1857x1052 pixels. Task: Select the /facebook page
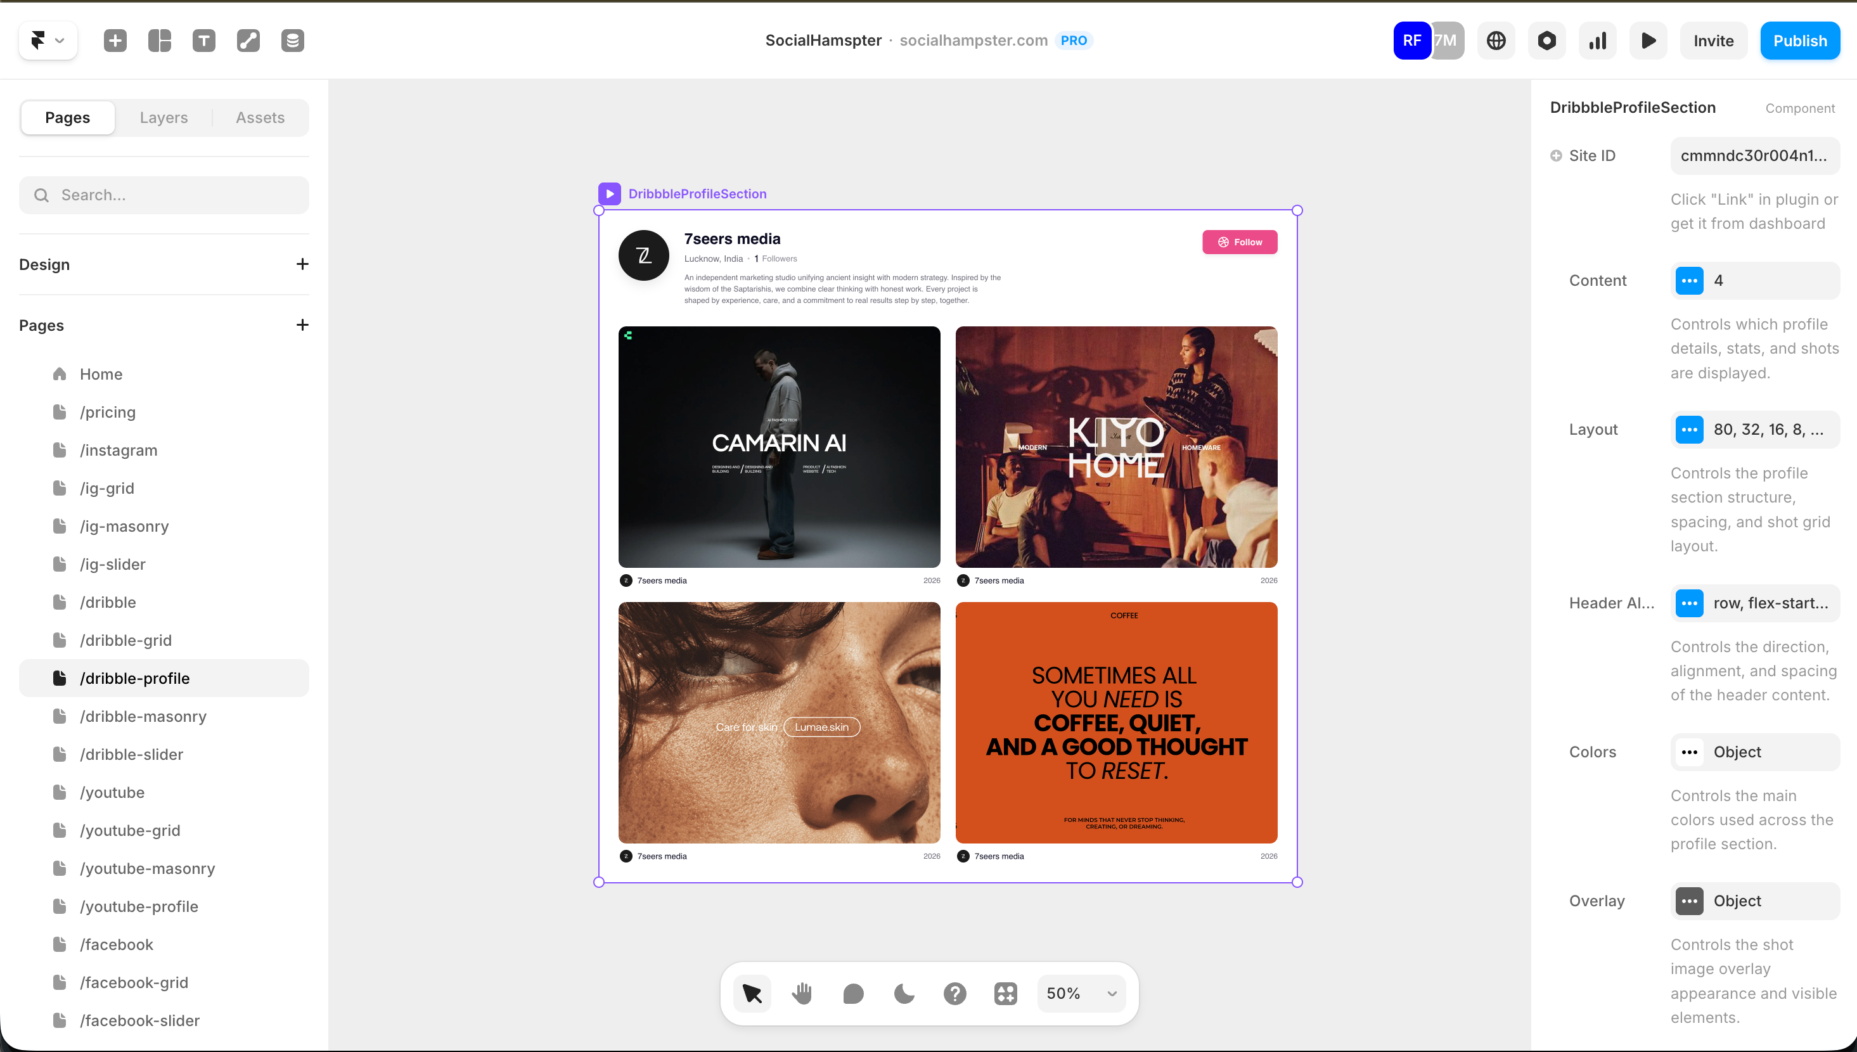(x=164, y=945)
